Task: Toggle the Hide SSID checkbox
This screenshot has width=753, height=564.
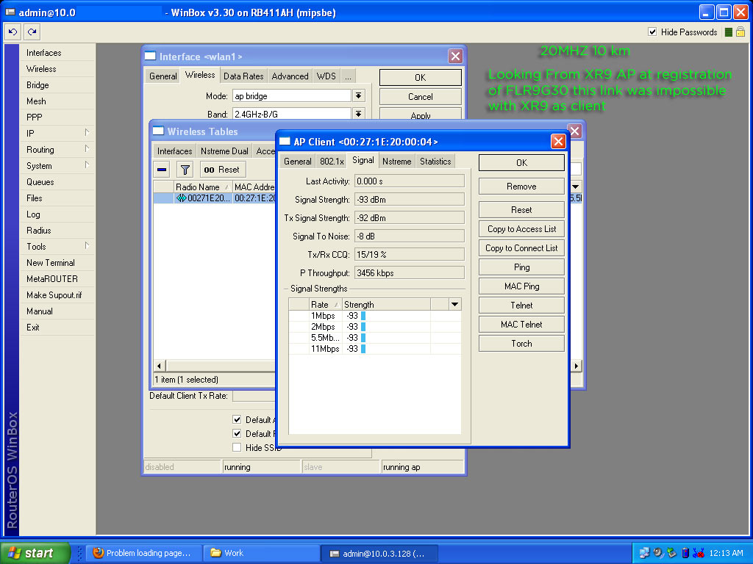Action: pyautogui.click(x=237, y=447)
